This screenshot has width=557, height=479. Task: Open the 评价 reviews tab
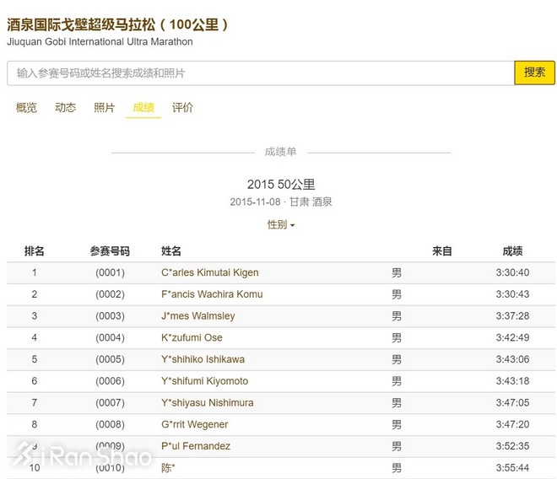click(x=182, y=108)
